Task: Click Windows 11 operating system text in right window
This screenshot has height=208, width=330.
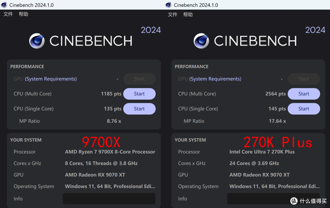Action: 274,186
